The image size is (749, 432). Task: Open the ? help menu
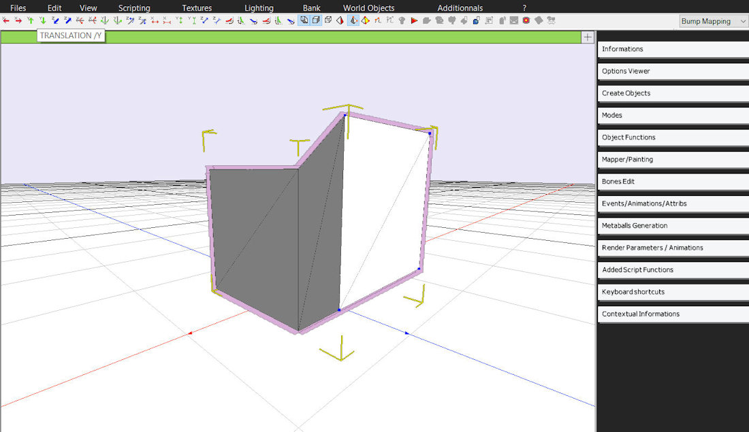coord(524,7)
